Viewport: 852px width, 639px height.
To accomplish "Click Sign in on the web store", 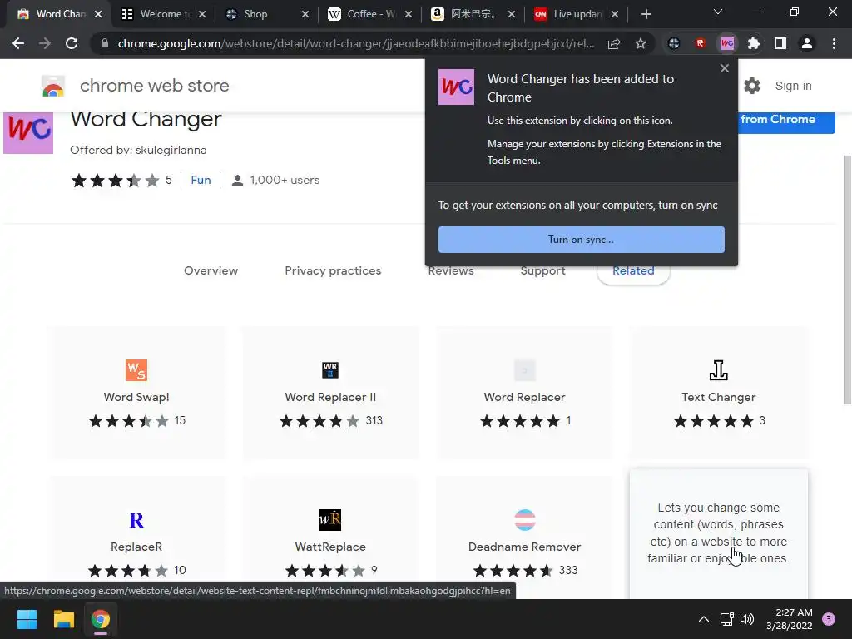I will 793,86.
